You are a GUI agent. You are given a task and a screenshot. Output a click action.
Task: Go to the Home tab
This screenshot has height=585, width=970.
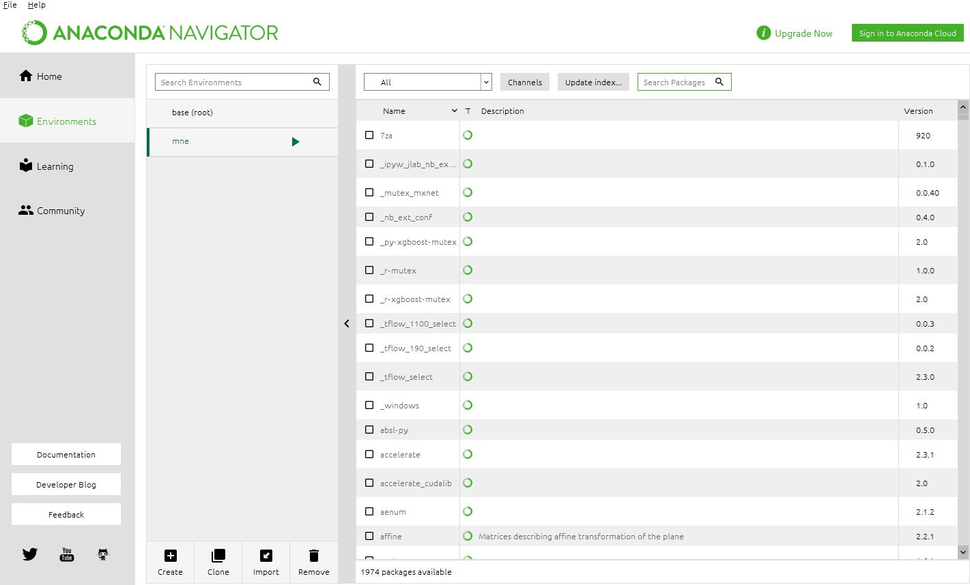click(x=68, y=76)
